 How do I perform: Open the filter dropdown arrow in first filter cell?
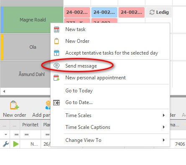pos(6,135)
